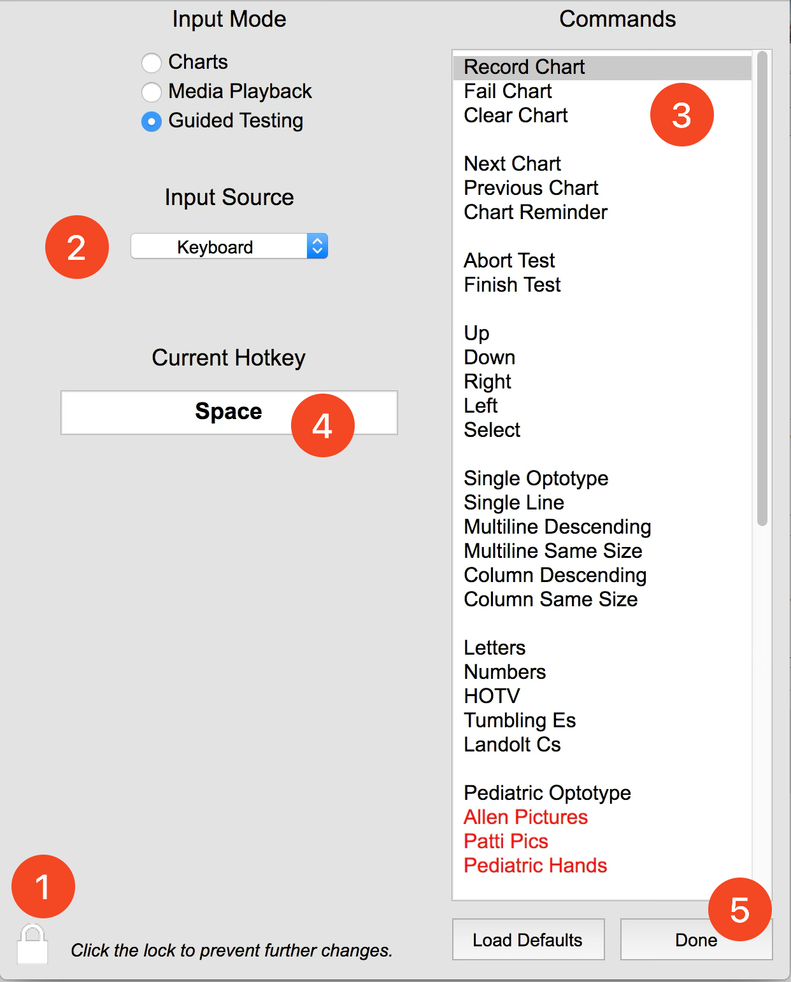Choose Finish Test from the Commands list

click(x=511, y=285)
